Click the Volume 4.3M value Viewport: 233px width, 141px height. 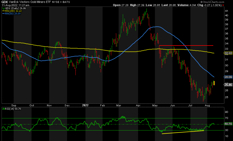point(186,5)
